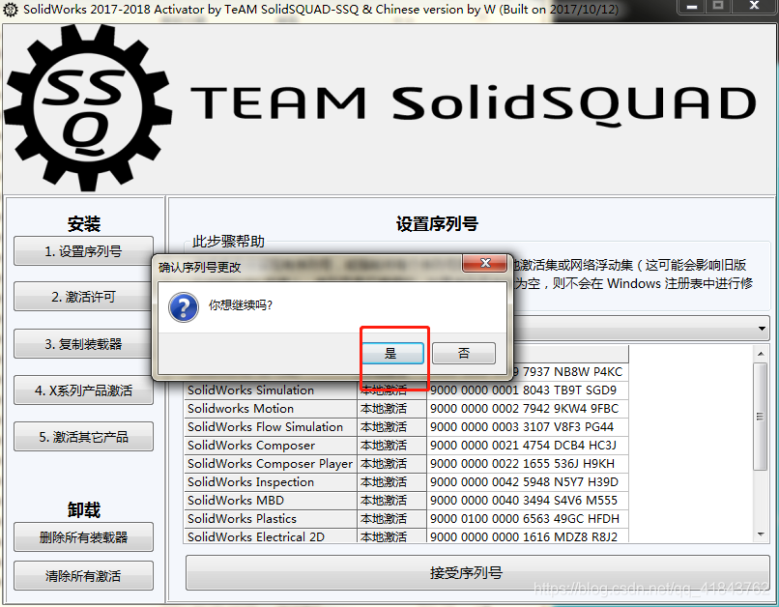
Task: Click the scrollbar up arrow of the serial list
Action: coord(761,353)
